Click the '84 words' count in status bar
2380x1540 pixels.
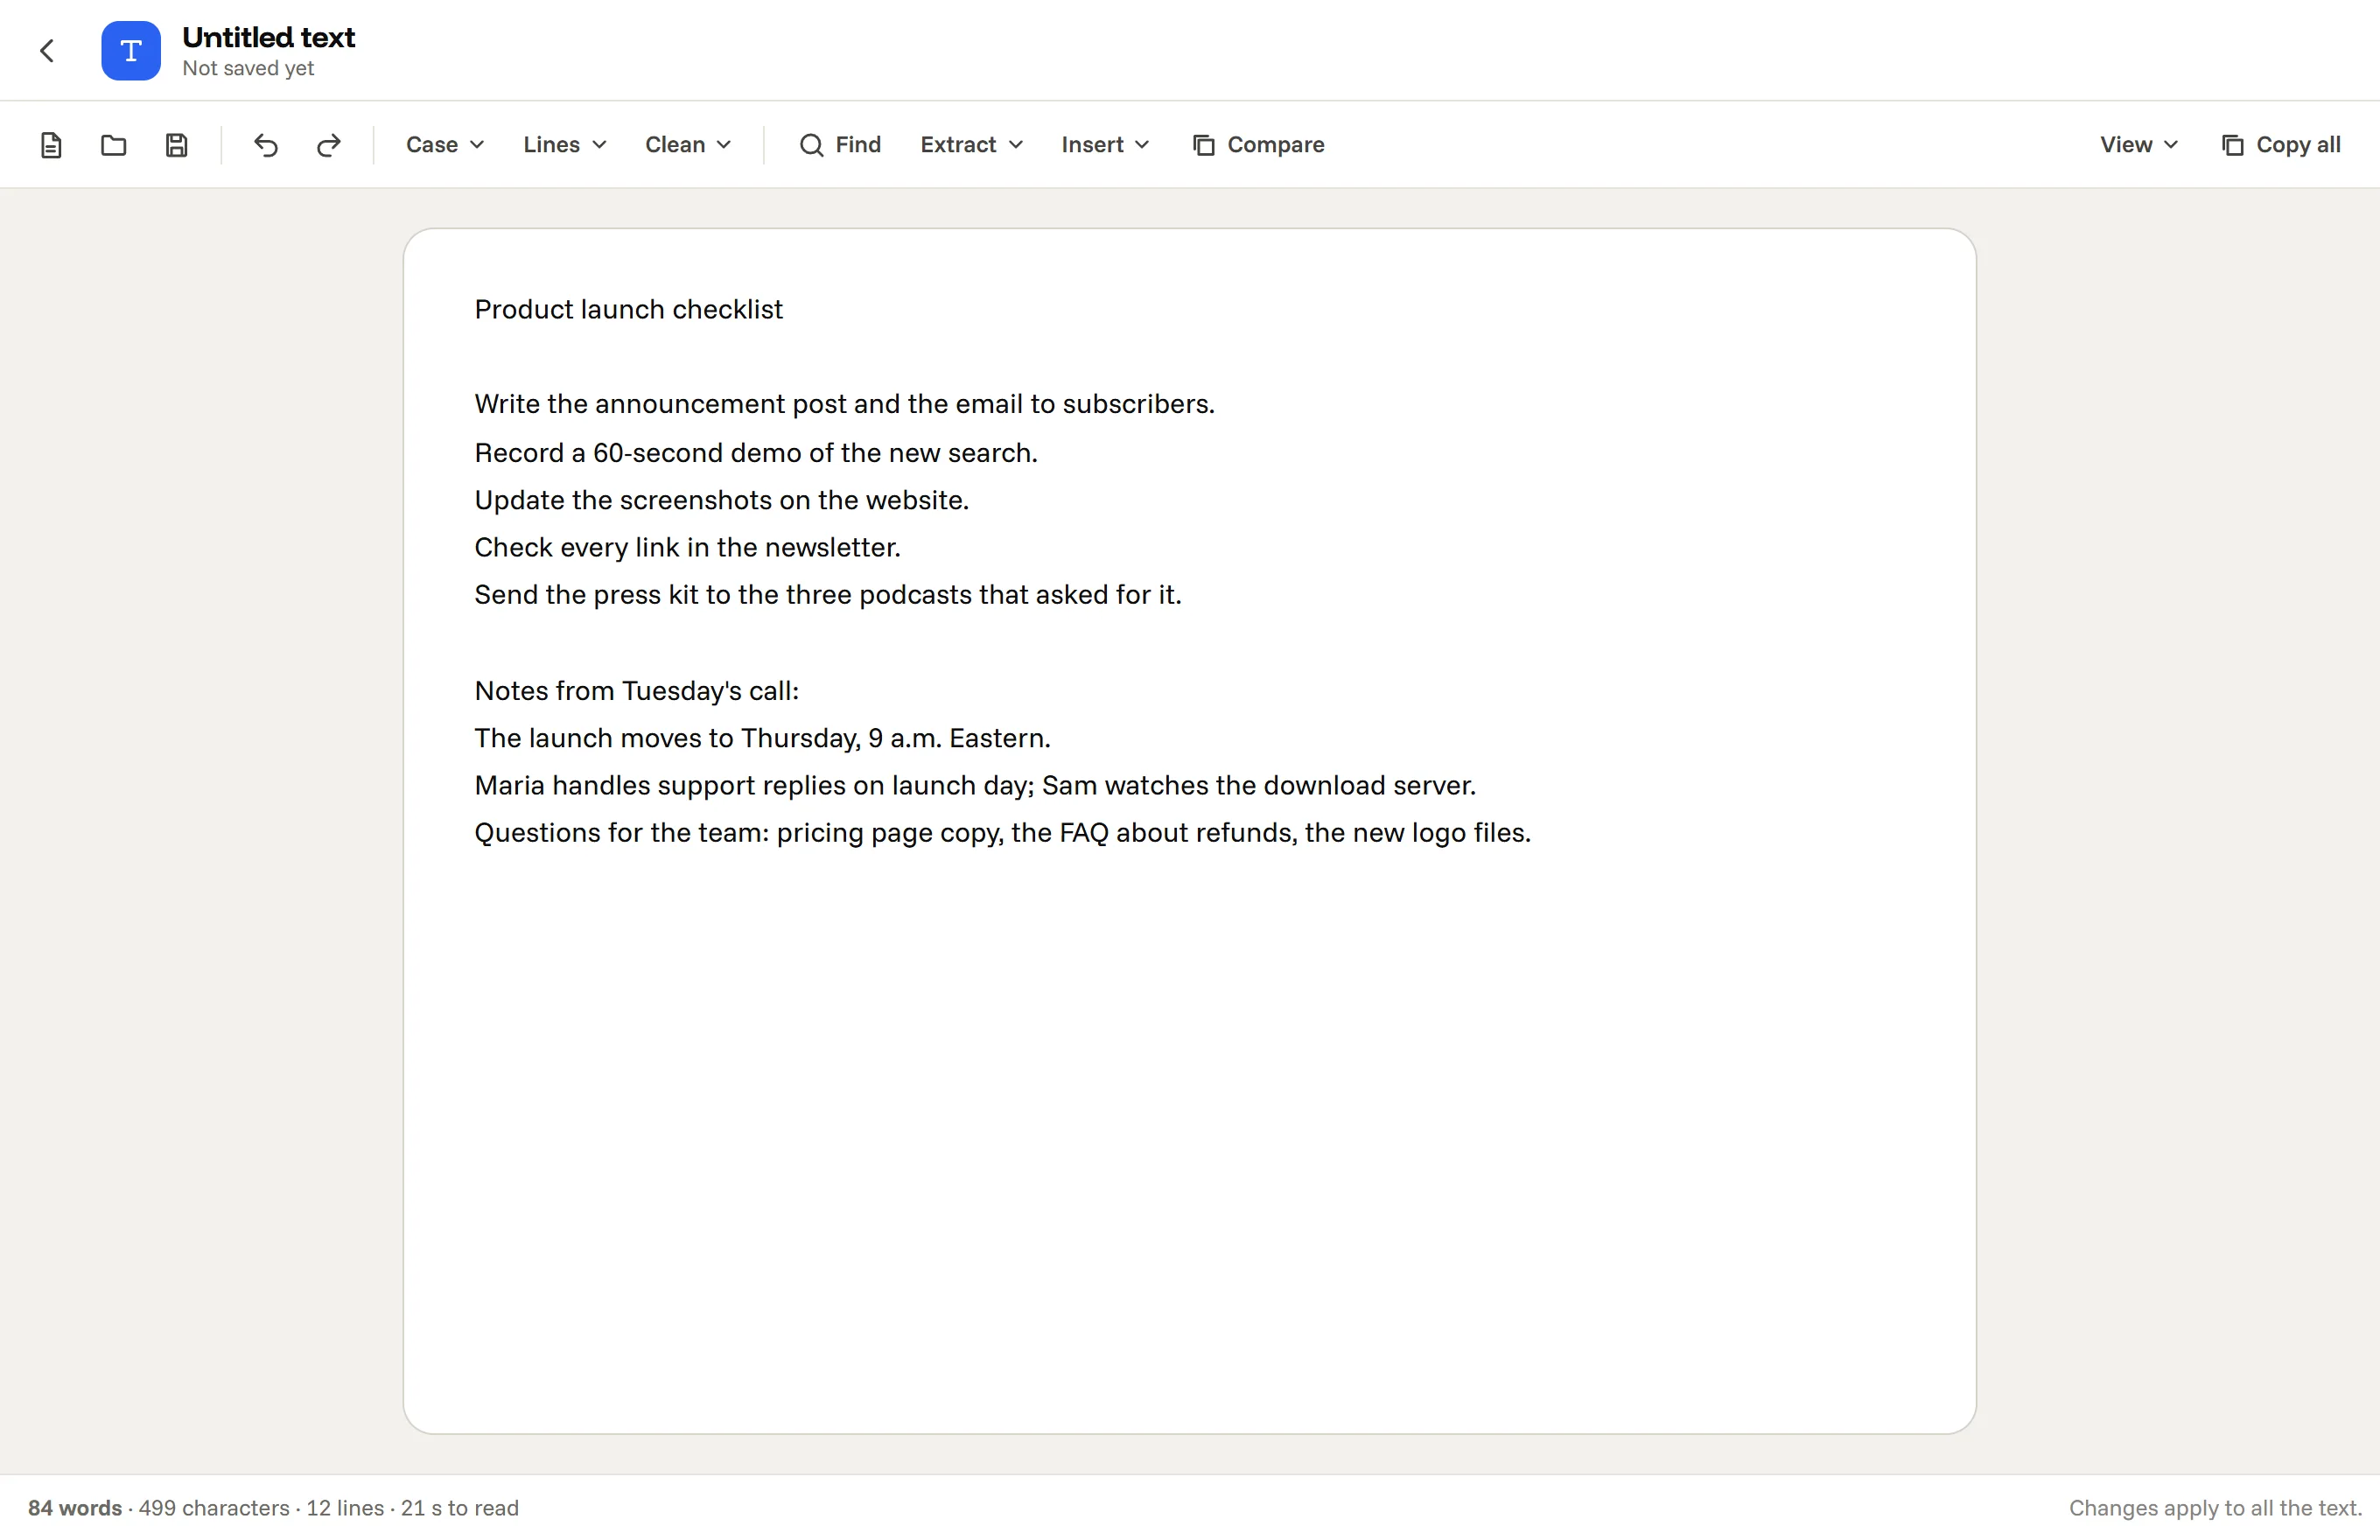point(75,1508)
